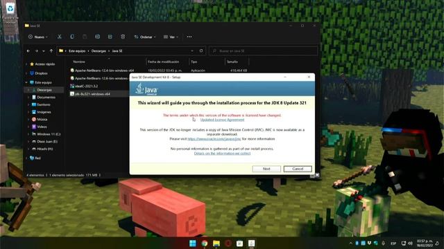Click the Rename icon in Explorer toolbar
The image size is (444, 249).
click(x=97, y=37)
